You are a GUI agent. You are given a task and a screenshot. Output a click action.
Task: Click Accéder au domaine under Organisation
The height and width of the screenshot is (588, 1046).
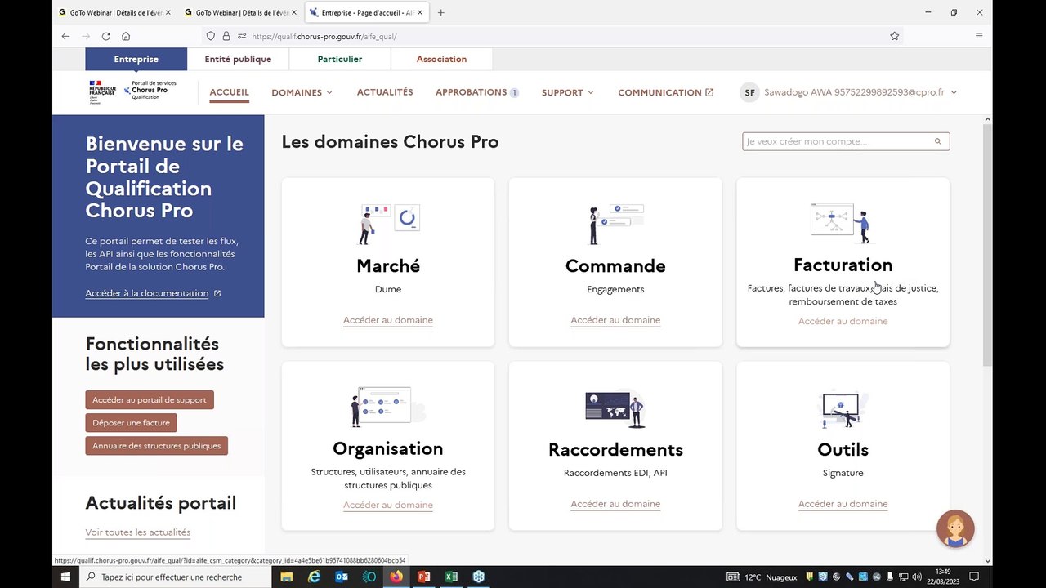(x=388, y=505)
